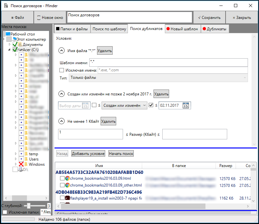This screenshot has width=259, height=224.
Task: Click 'Начать поиск' button
Action: coord(121,154)
